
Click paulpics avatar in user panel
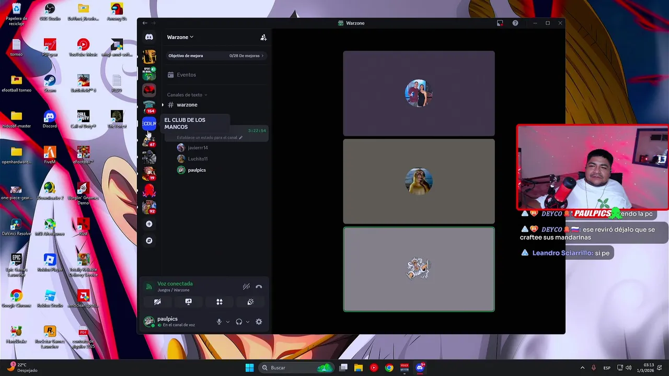[149, 321]
